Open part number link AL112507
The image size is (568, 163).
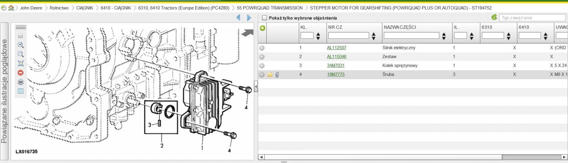337,48
